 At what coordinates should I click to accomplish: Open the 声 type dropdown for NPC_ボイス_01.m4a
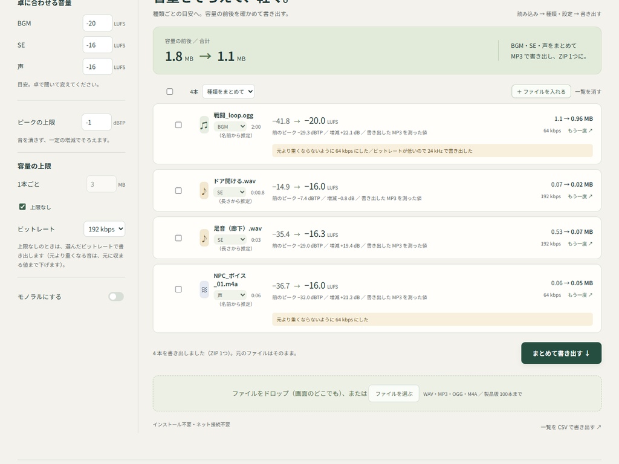[x=230, y=295]
